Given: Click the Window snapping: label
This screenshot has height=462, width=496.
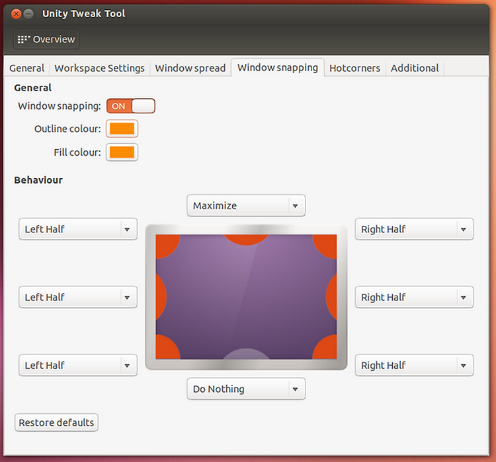Looking at the screenshot, I should (x=60, y=106).
